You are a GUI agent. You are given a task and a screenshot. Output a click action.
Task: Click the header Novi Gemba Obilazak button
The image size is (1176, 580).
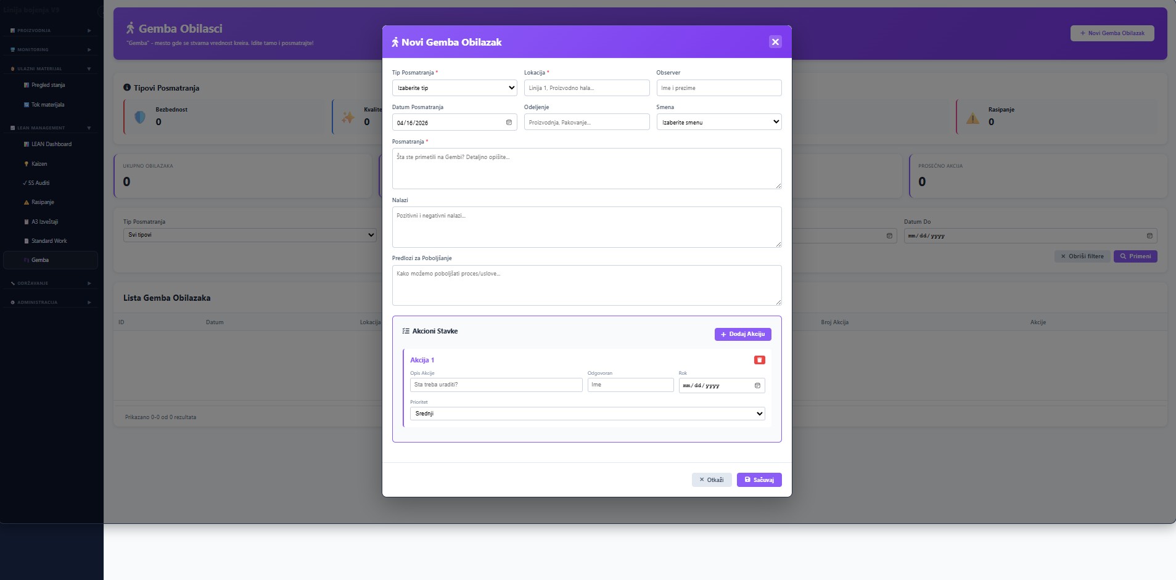point(1112,33)
